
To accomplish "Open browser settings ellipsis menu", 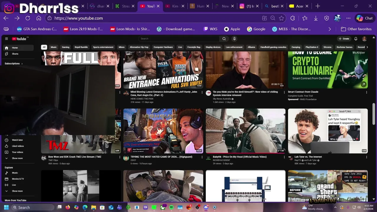I will coord(348,18).
